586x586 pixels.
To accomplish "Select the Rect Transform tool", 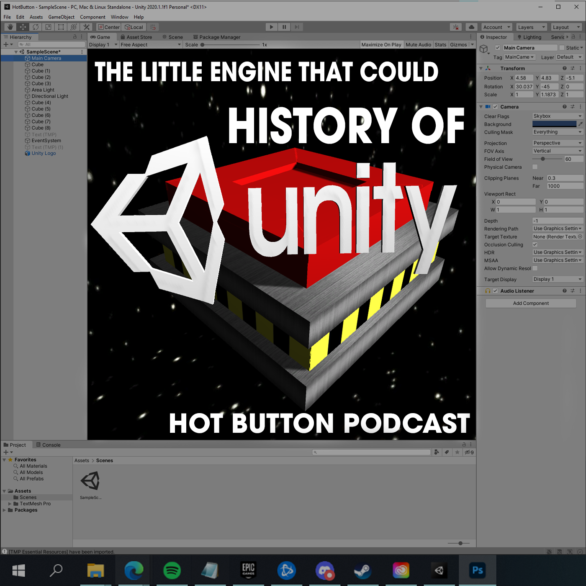I will coord(61,27).
